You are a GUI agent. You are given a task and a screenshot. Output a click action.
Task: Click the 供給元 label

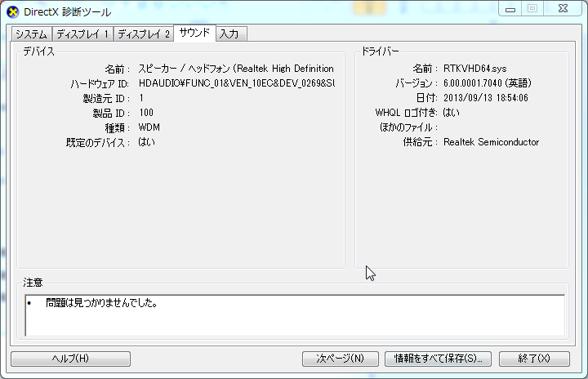[x=421, y=142]
